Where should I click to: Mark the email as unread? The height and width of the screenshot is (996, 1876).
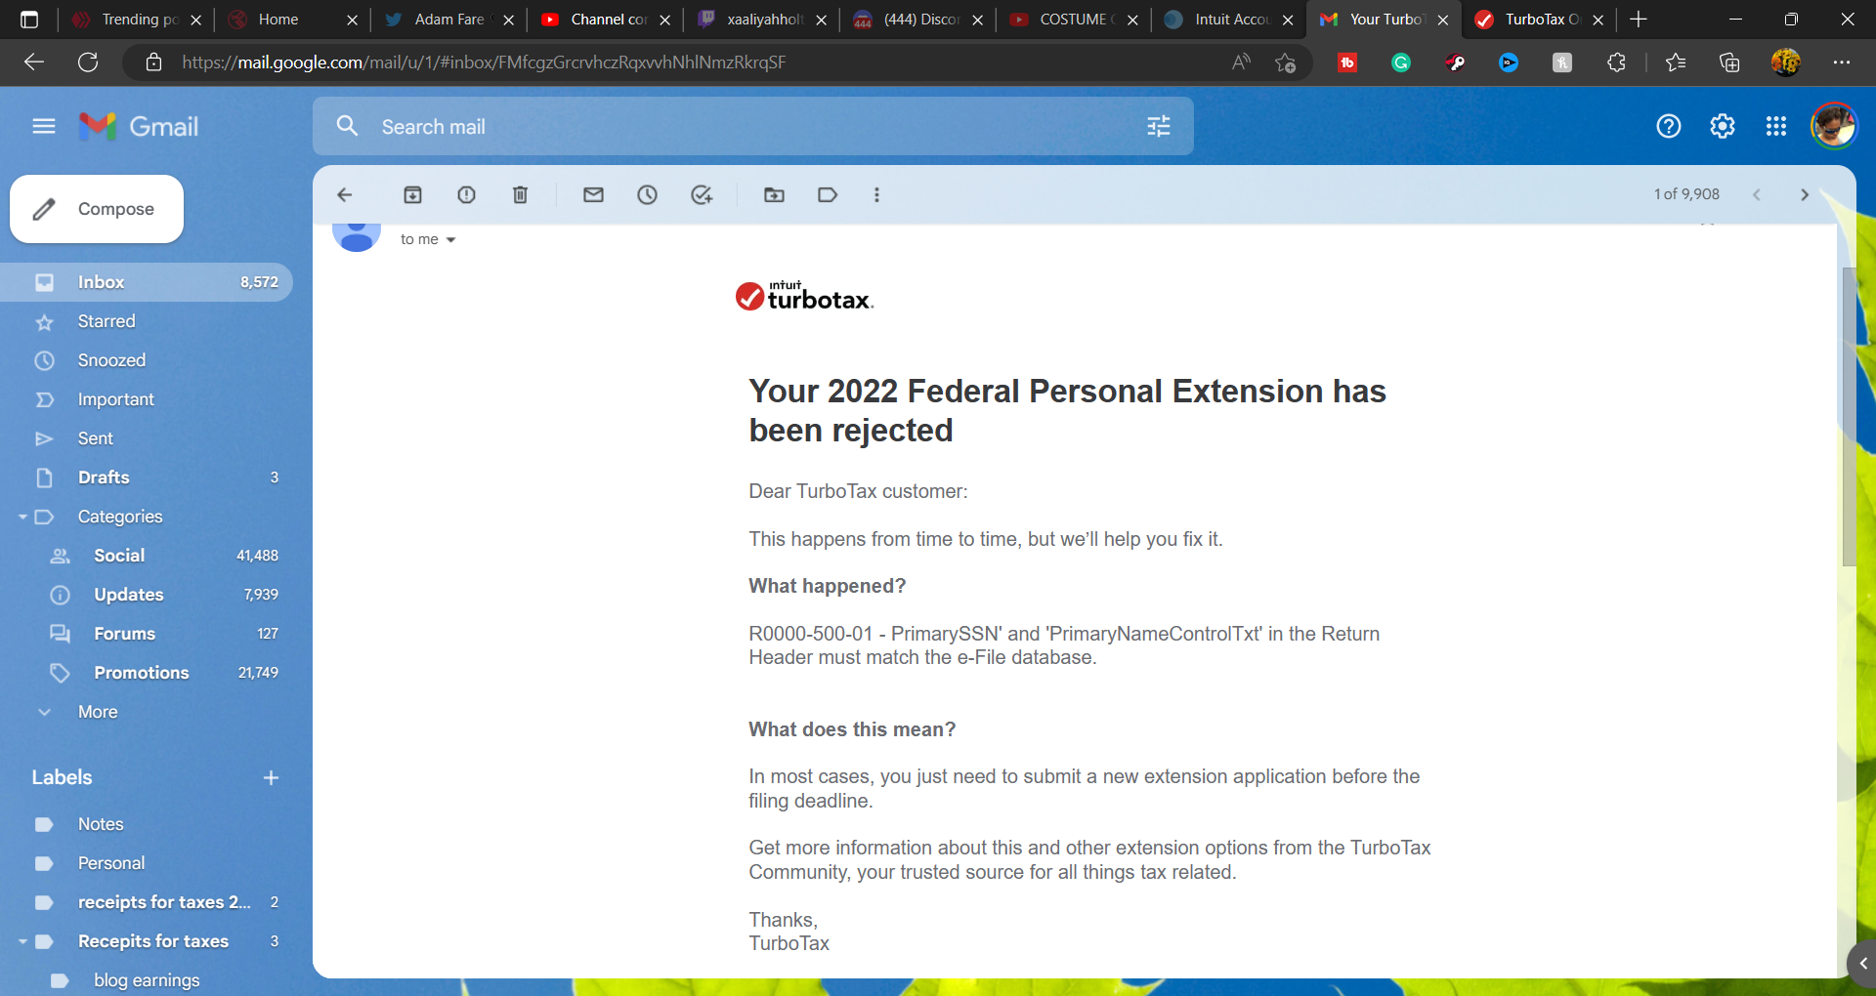[x=593, y=195]
